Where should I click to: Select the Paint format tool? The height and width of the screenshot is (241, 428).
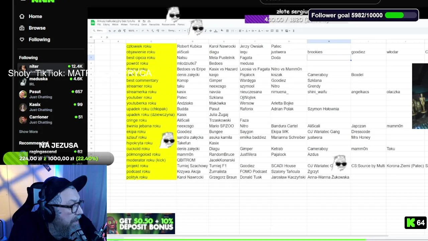(124, 31)
